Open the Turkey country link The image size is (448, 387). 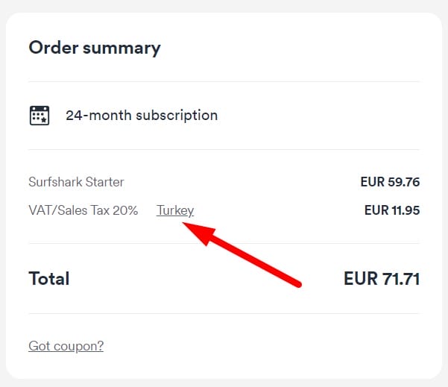pyautogui.click(x=175, y=210)
